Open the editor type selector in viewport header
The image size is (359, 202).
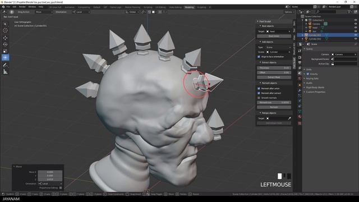4,12
